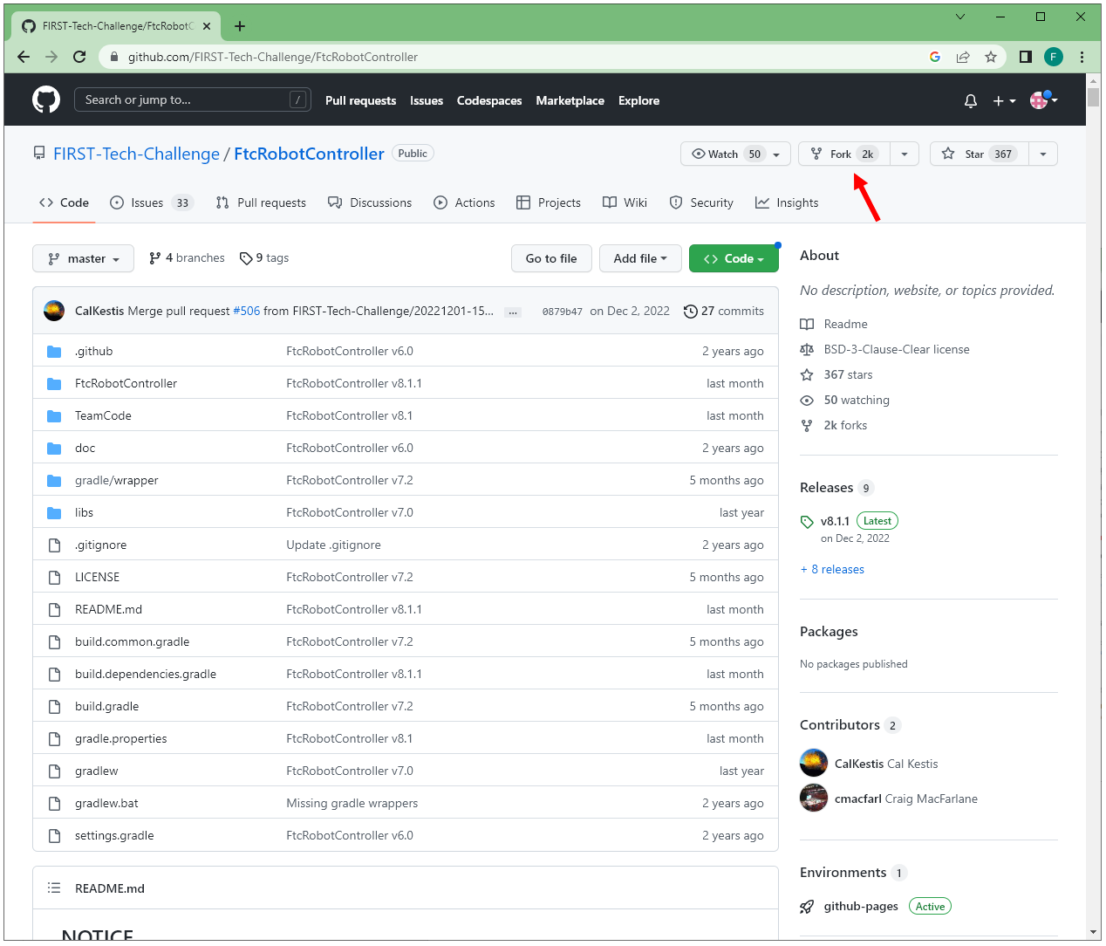Open the master branch selector
The height and width of the screenshot is (946, 1106).
coord(83,258)
